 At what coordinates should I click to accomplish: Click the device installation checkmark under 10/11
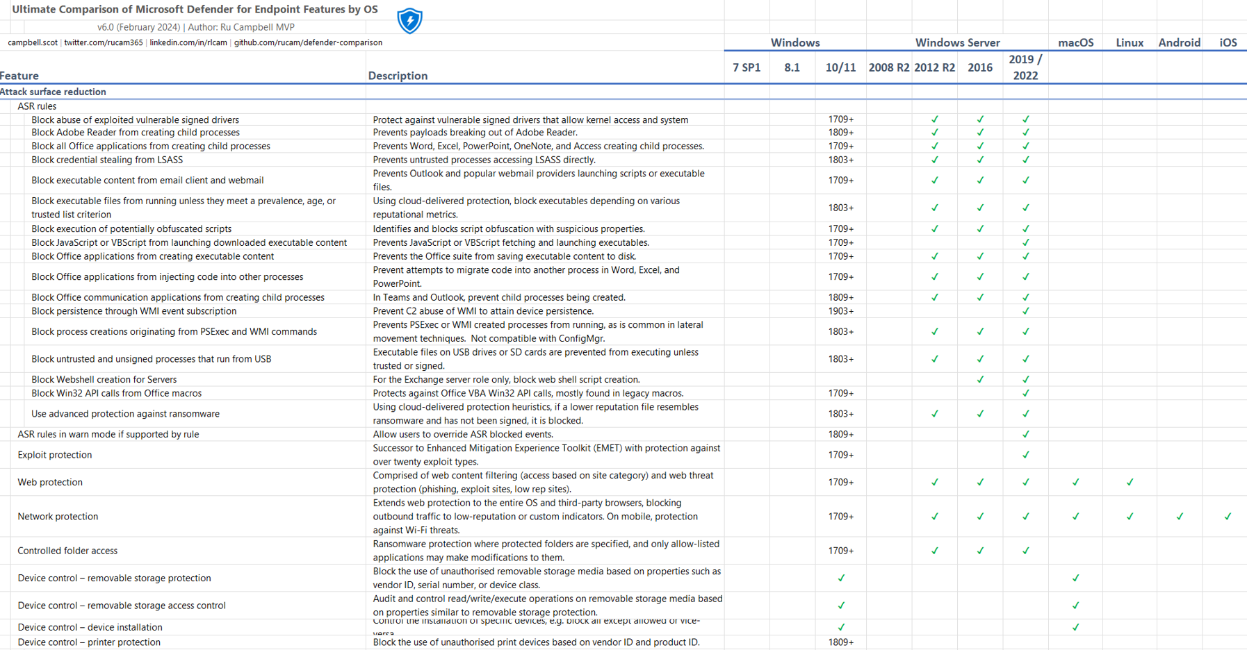coord(841,627)
